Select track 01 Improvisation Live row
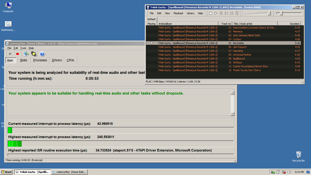 223,28
